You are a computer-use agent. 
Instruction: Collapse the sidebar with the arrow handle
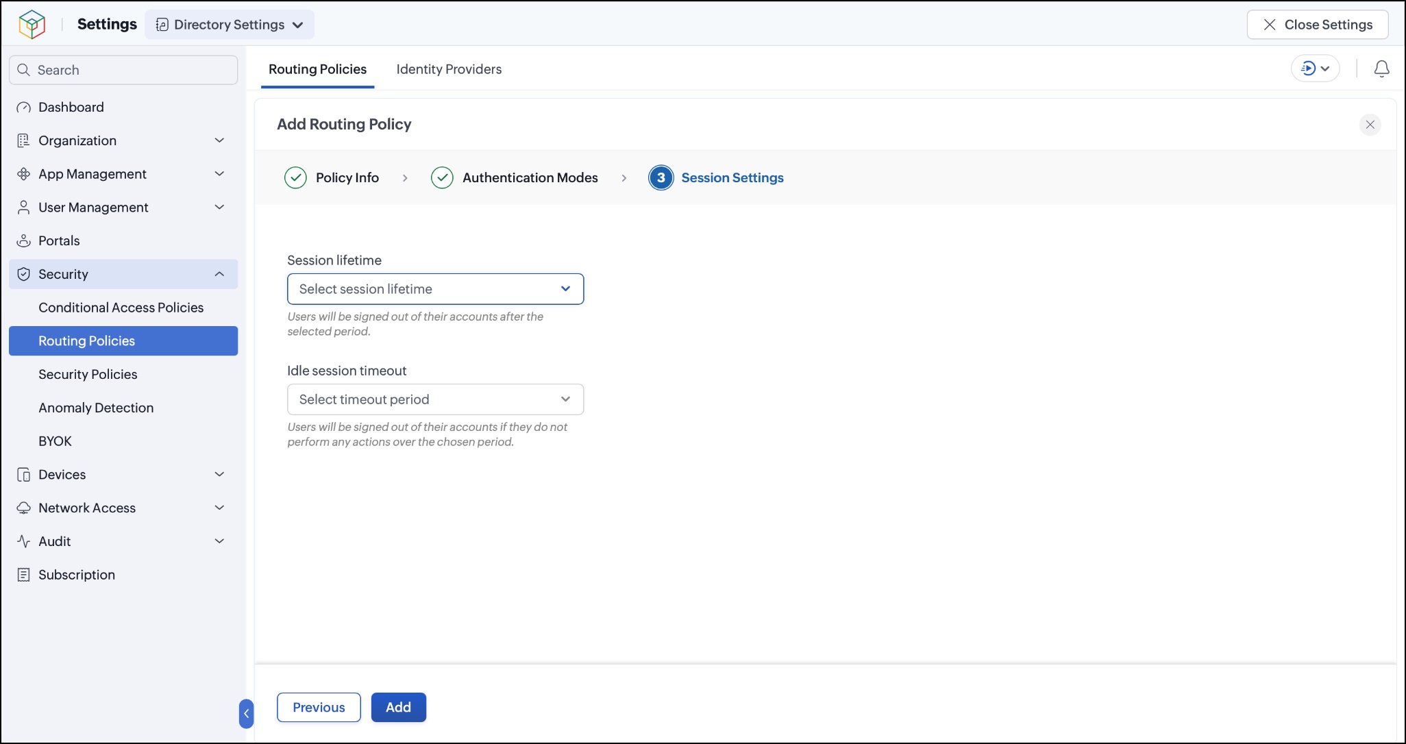pos(247,714)
